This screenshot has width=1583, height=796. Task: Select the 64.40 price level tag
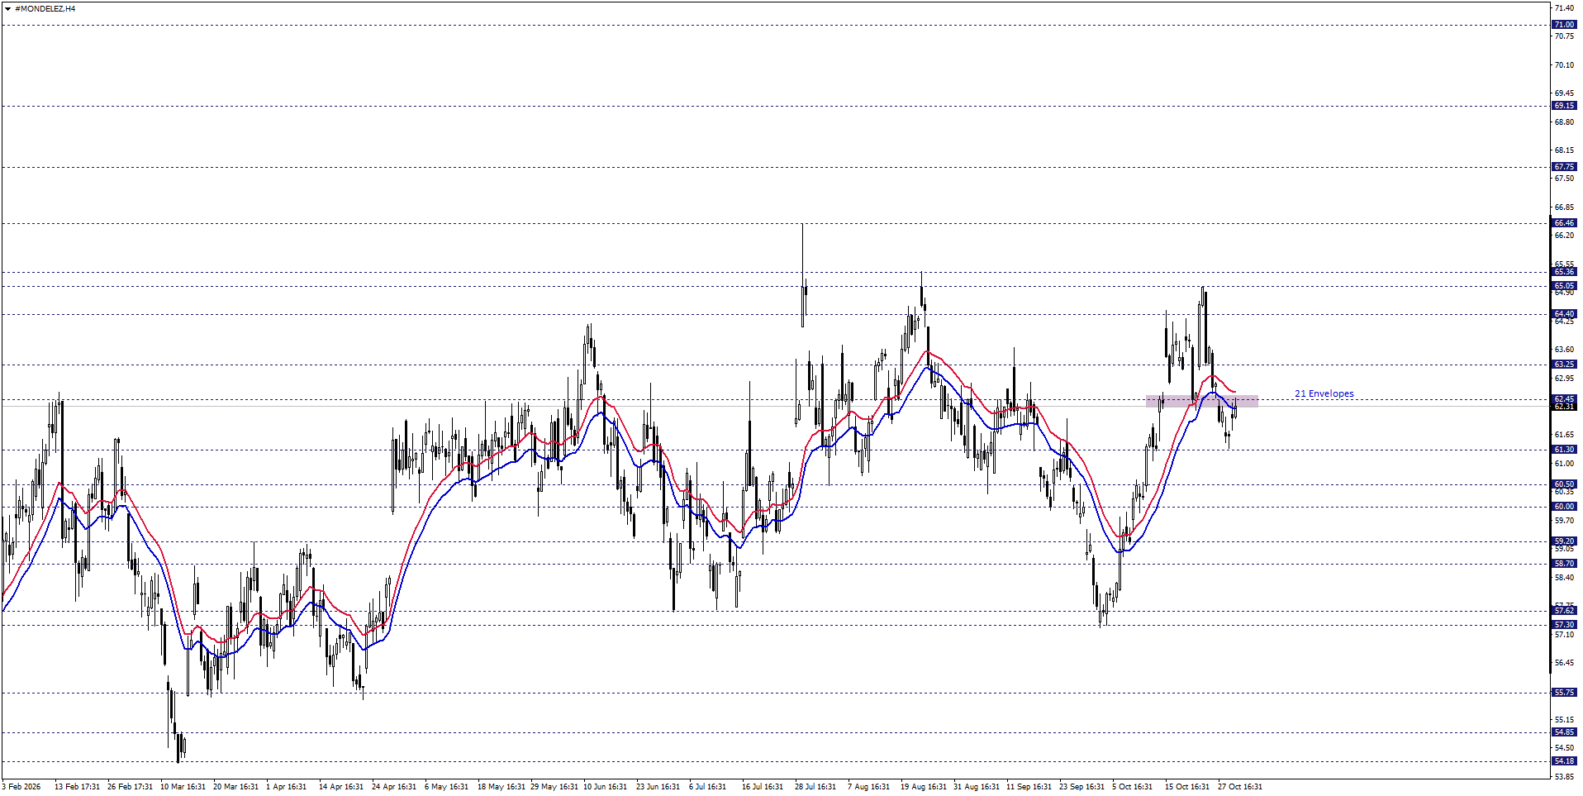coord(1563,314)
